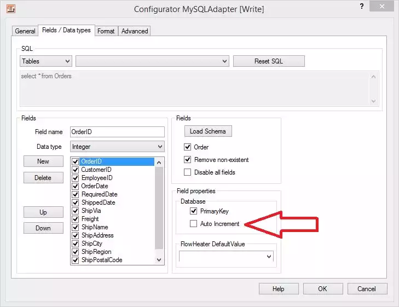Click the question mark help icon

[361, 6]
